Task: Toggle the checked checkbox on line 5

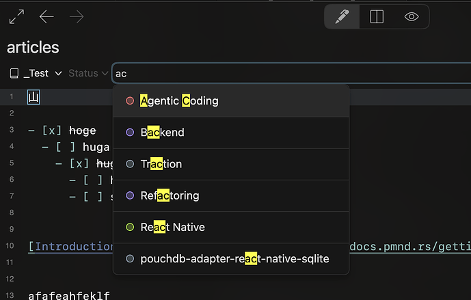Action: pos(79,163)
